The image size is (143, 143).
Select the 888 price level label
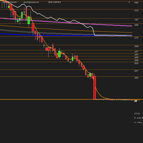(x=136, y=3)
